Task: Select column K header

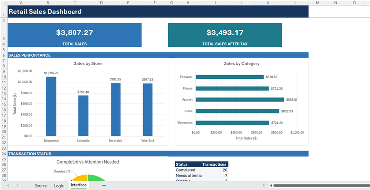Action: [x=268, y=3]
